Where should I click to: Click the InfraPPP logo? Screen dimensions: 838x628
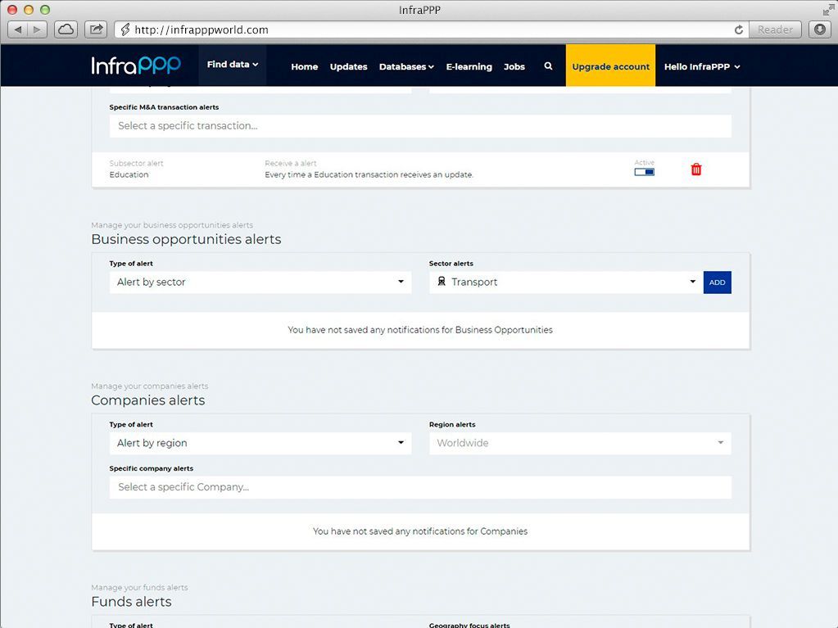pos(136,66)
